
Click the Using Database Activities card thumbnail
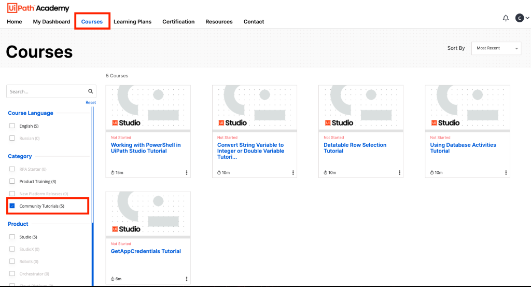pyautogui.click(x=467, y=108)
